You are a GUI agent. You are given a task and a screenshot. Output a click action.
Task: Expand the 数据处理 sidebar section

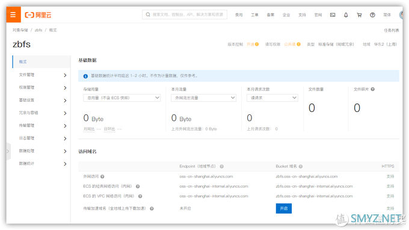point(42,151)
